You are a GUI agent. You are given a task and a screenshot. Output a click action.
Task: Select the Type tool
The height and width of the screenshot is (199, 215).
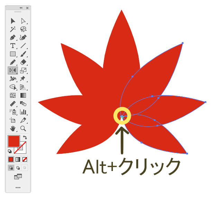point(13,46)
